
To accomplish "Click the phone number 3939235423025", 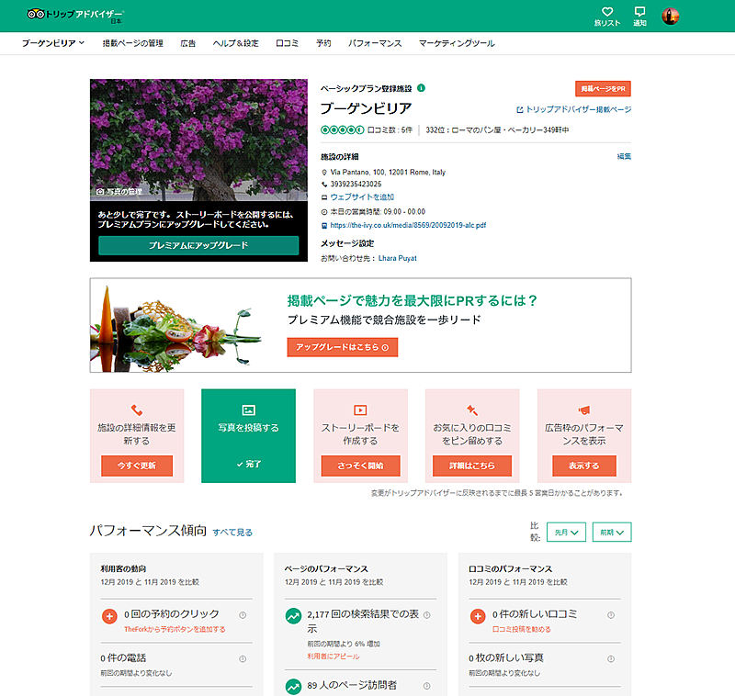I will tap(356, 184).
